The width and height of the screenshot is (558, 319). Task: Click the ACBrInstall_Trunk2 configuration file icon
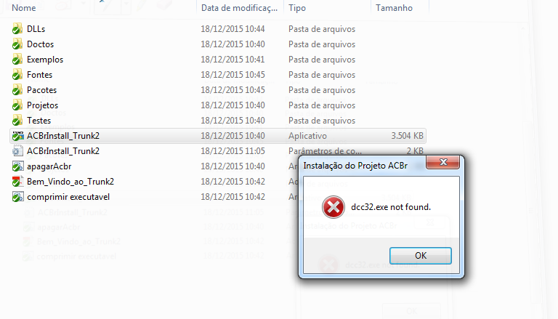(x=17, y=151)
